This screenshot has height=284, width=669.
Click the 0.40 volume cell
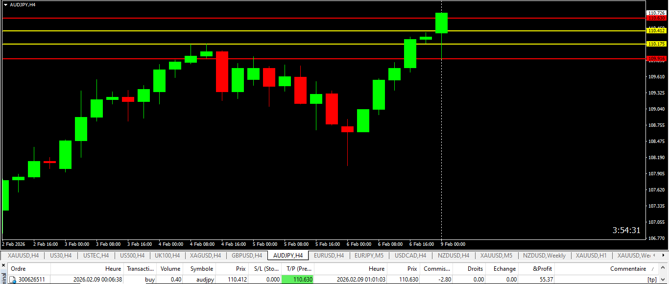[176, 280]
